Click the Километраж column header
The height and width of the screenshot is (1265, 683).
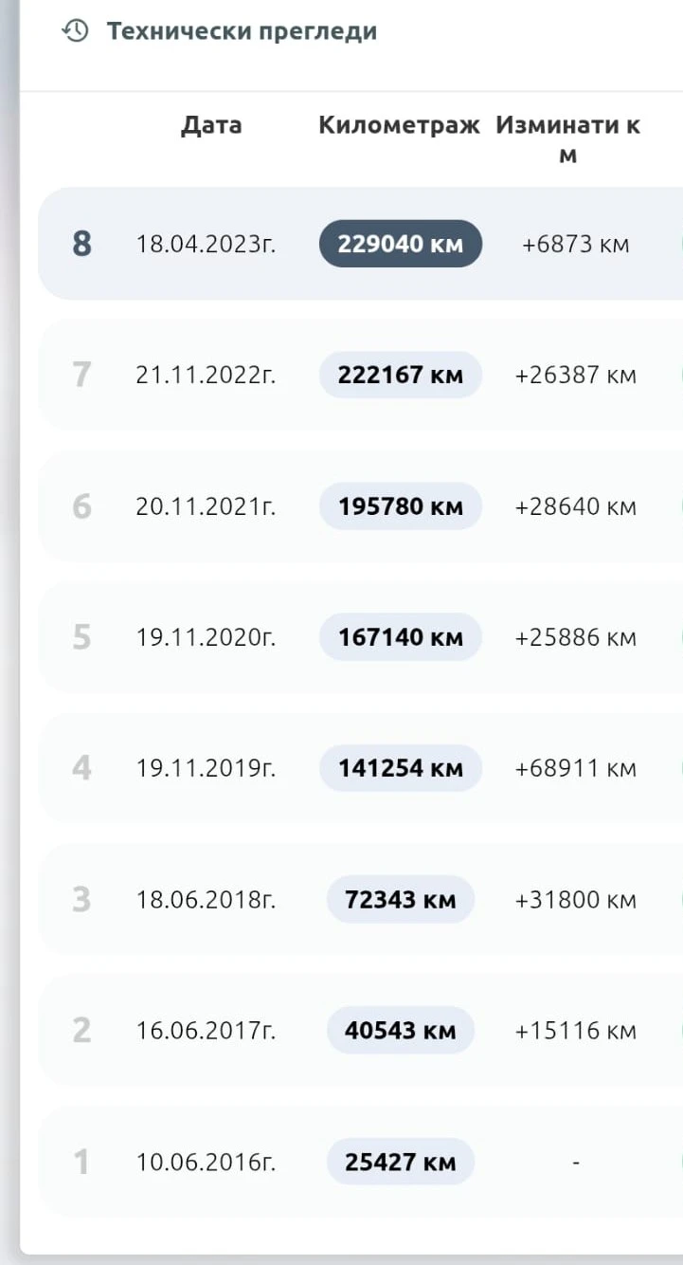pos(399,125)
